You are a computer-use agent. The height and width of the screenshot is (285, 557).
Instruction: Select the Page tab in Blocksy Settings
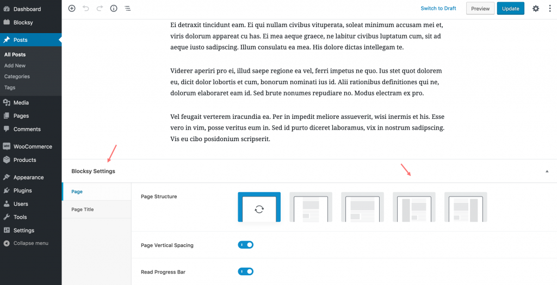coord(97,192)
